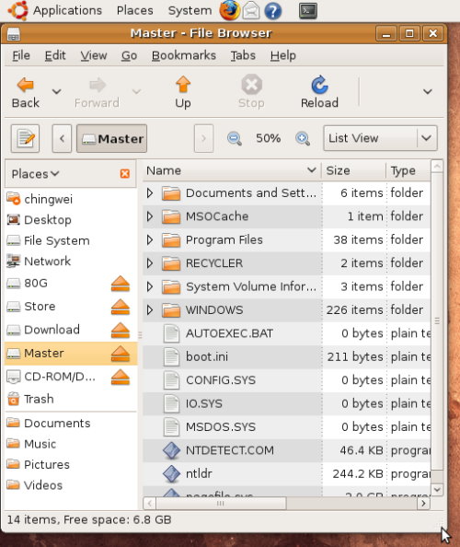Reset zoom by clicking 50%
This screenshot has height=547, width=460.
[268, 138]
